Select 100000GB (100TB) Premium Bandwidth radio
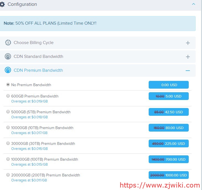Image resolution: width=202 pixels, height=190 pixels. pos(8,159)
